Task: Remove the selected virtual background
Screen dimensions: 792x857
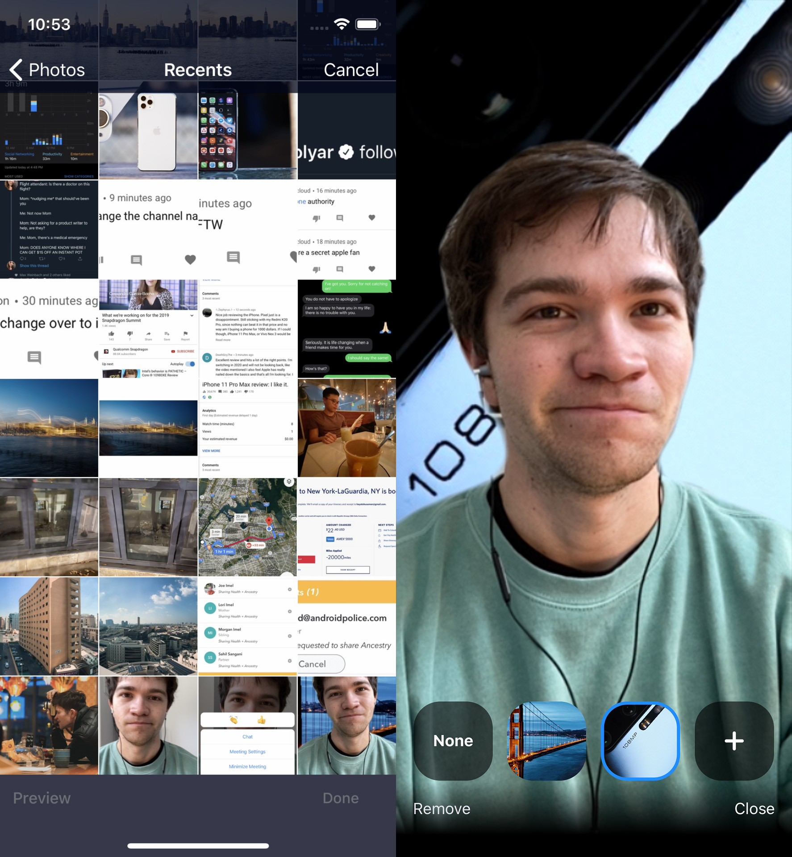Action: (442, 808)
